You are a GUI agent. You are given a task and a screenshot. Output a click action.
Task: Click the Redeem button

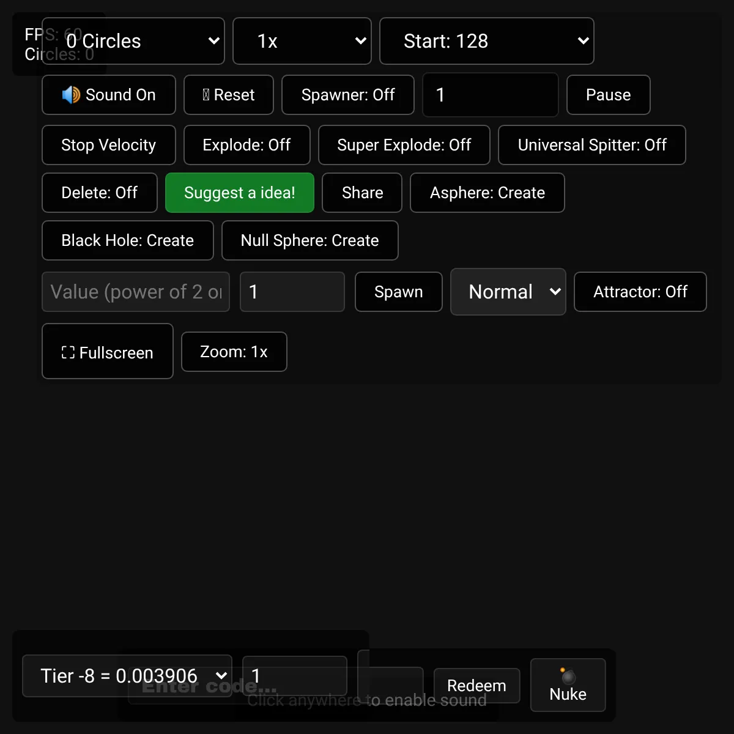[x=477, y=686]
